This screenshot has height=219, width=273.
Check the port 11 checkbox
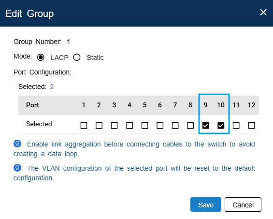(x=236, y=125)
